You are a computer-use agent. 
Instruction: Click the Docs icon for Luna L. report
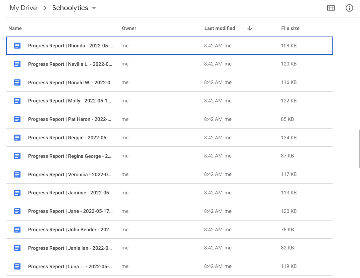pyautogui.click(x=17, y=267)
